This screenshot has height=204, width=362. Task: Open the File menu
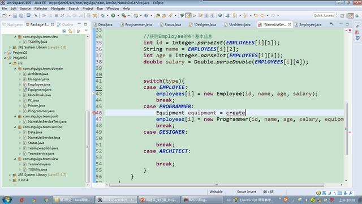[4, 8]
